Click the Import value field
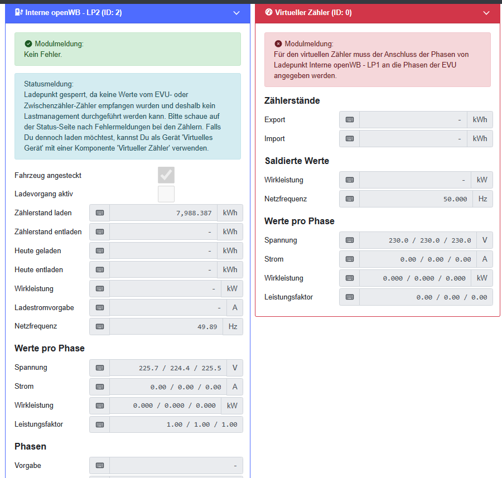 (413, 139)
